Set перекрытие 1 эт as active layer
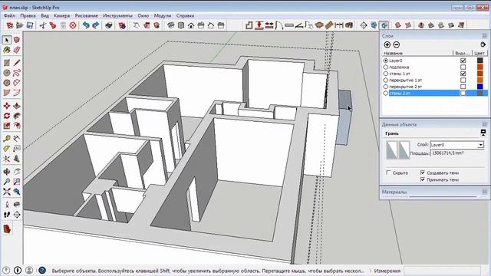This screenshot has width=491, height=276. pyautogui.click(x=386, y=80)
